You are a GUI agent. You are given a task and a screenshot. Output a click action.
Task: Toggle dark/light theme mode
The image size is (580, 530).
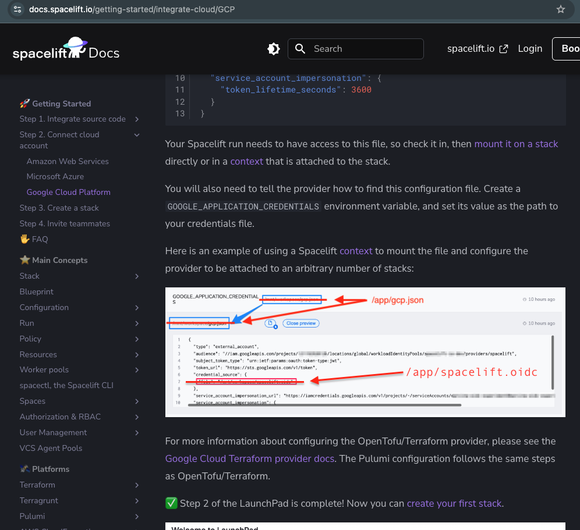(273, 49)
